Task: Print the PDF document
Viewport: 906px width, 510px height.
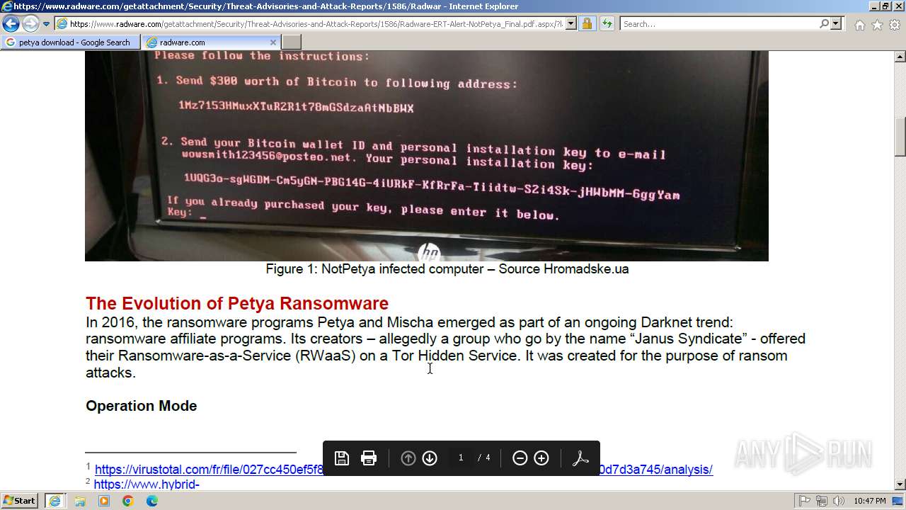Action: tap(369, 458)
